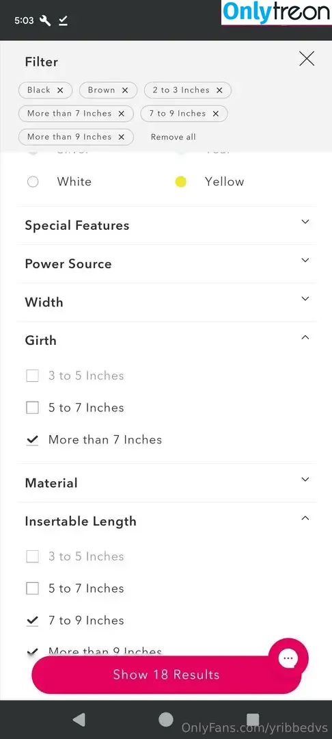Tap the Show 18 Results button
Screen dimensions: 332x739
tap(166, 675)
